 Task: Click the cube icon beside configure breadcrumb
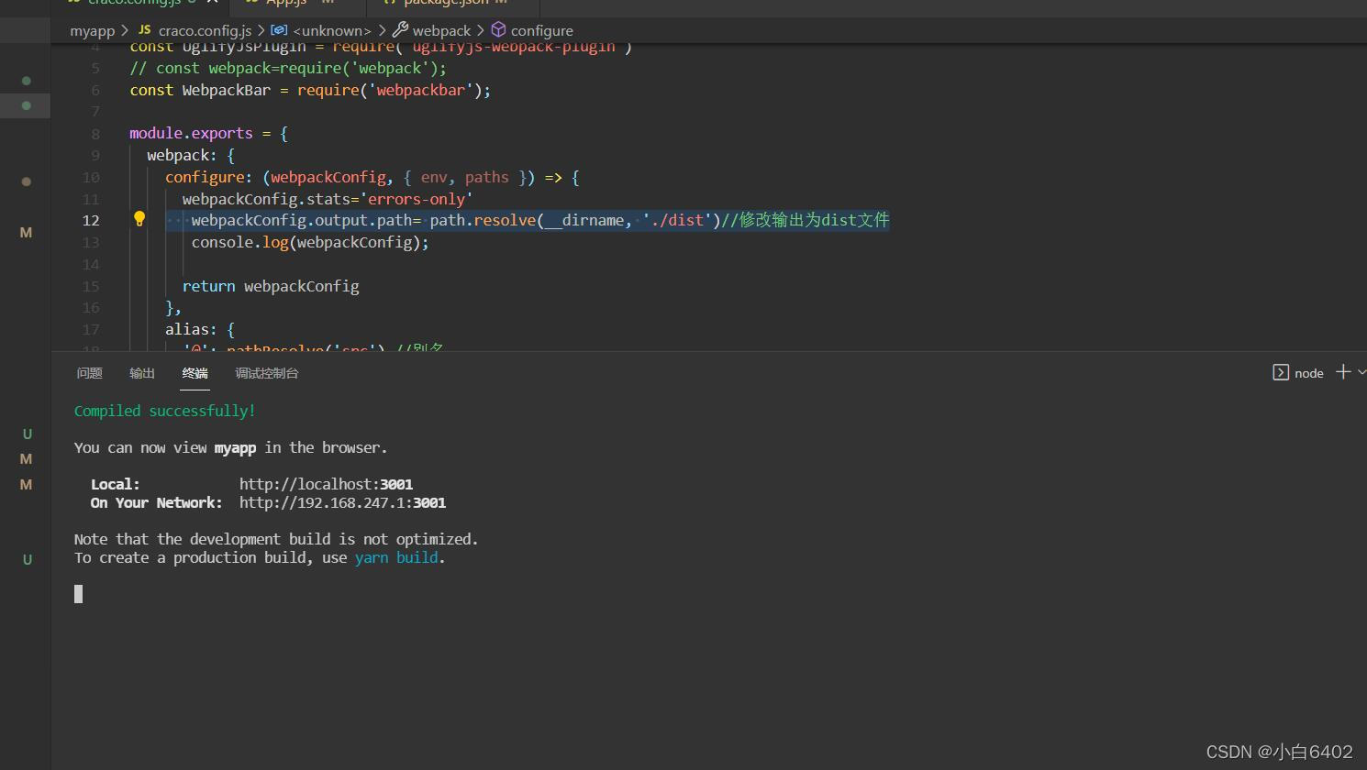coord(498,30)
